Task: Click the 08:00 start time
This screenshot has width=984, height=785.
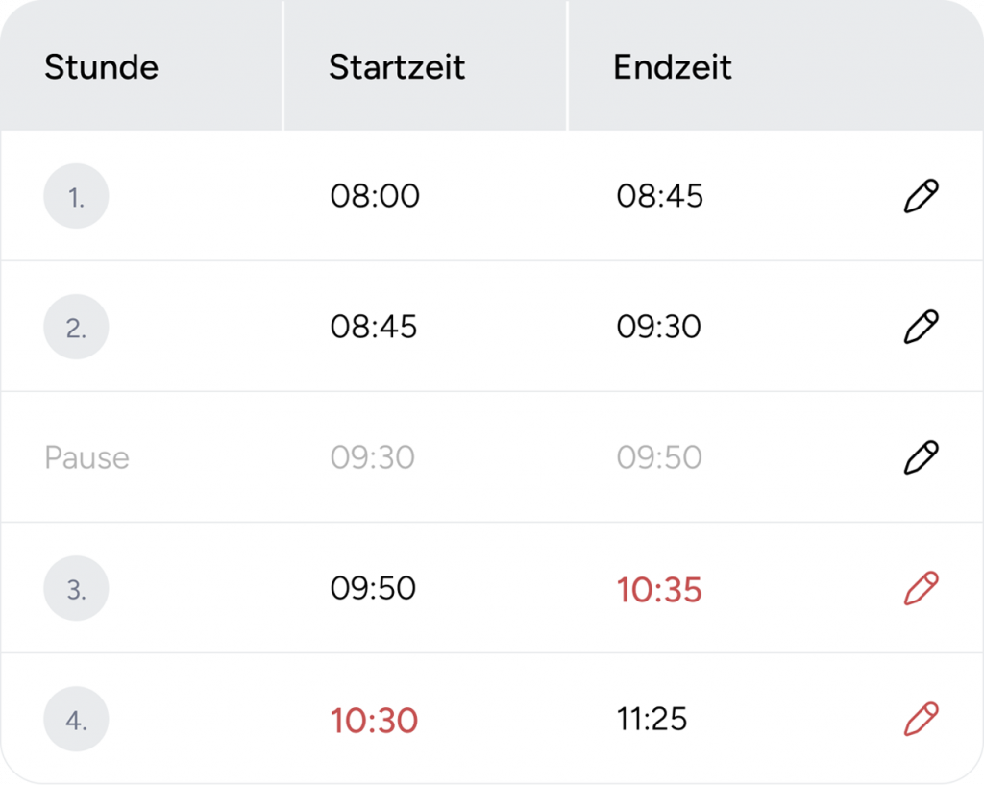Action: tap(375, 196)
